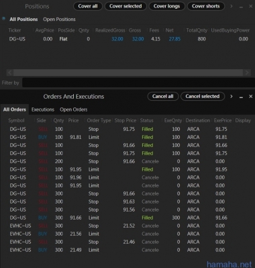Viewport: 255px width, 268px height.
Task: Click the Positions horizontal scrollbar track
Action: pos(128,73)
